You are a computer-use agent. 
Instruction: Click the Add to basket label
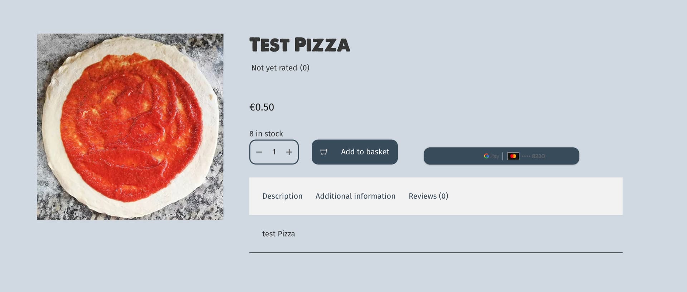click(365, 152)
